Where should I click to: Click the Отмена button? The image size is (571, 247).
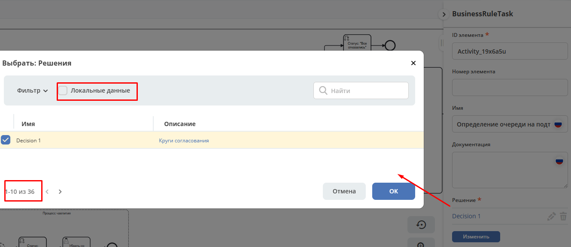tap(344, 191)
